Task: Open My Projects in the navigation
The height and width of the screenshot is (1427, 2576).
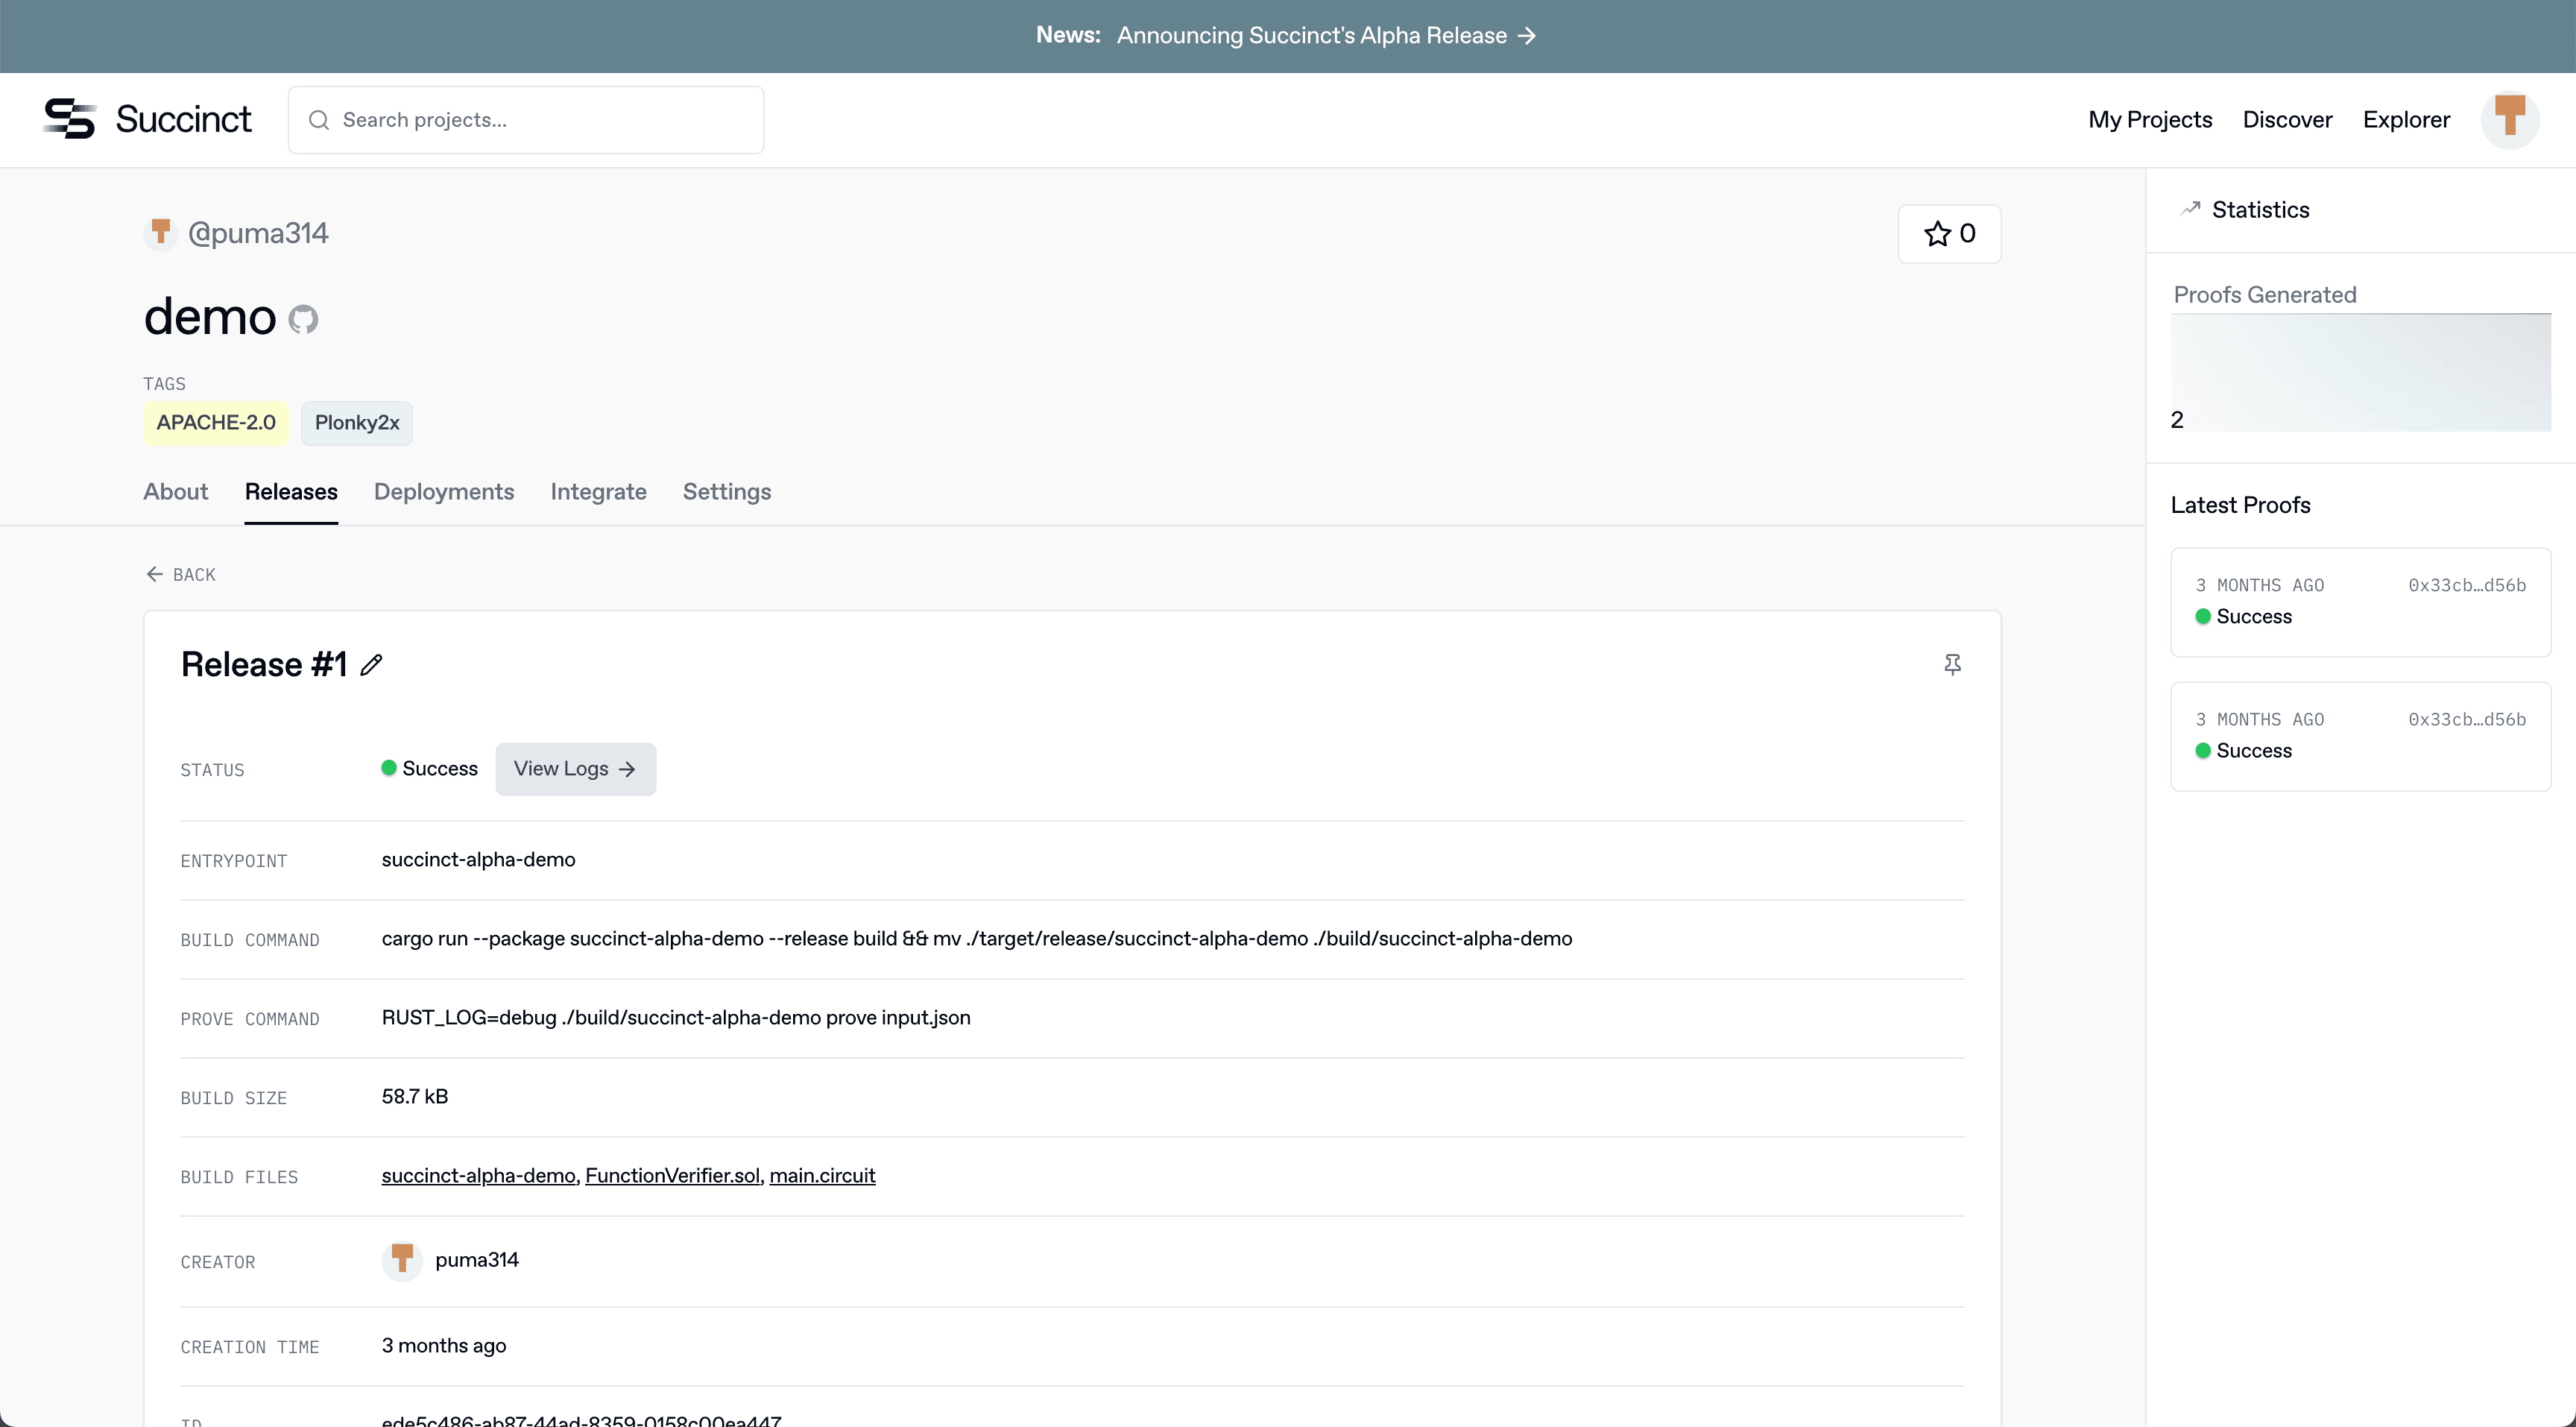Action: pos(2150,120)
